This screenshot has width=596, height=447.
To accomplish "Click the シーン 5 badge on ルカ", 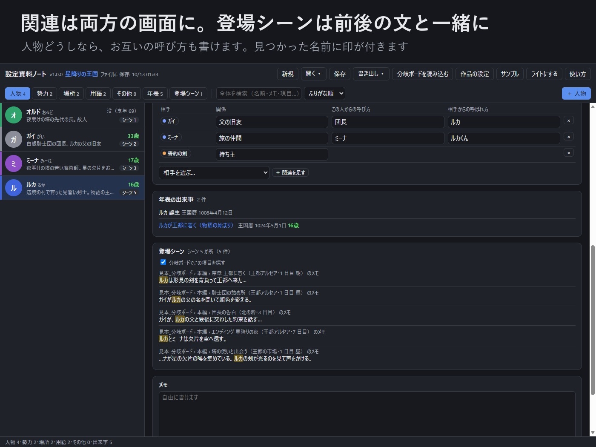I will pyautogui.click(x=129, y=192).
